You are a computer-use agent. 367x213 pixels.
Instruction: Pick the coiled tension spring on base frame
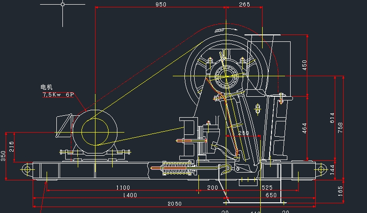coord(177,168)
